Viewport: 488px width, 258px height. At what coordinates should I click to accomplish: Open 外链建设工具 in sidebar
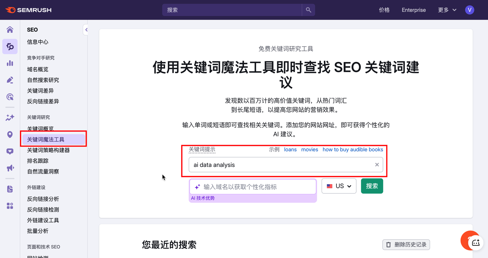[x=43, y=220]
